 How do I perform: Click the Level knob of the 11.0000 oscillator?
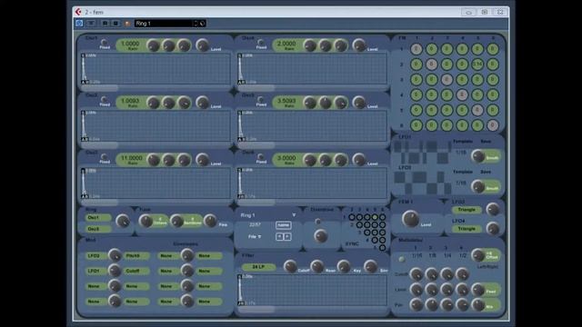(202, 160)
